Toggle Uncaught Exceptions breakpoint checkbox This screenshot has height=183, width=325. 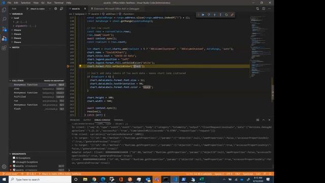[14, 162]
